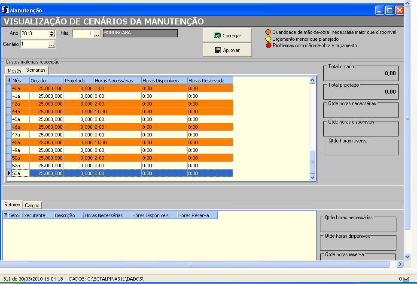The image size is (417, 284).
Task: Click the envelope icon in status bar
Action: pyautogui.click(x=406, y=279)
